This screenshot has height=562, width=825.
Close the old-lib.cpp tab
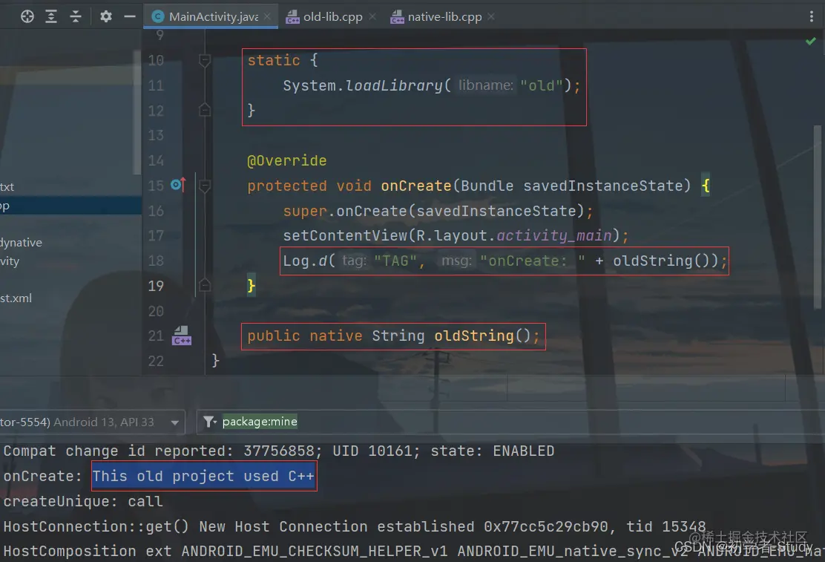tap(372, 17)
